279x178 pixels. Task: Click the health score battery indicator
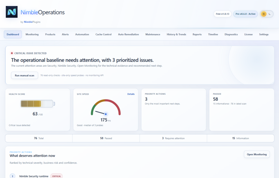coord(38,104)
